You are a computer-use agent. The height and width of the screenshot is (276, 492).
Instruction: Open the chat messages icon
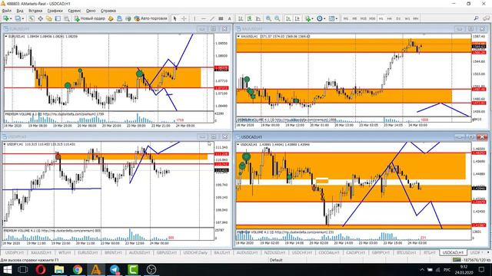coord(486,18)
